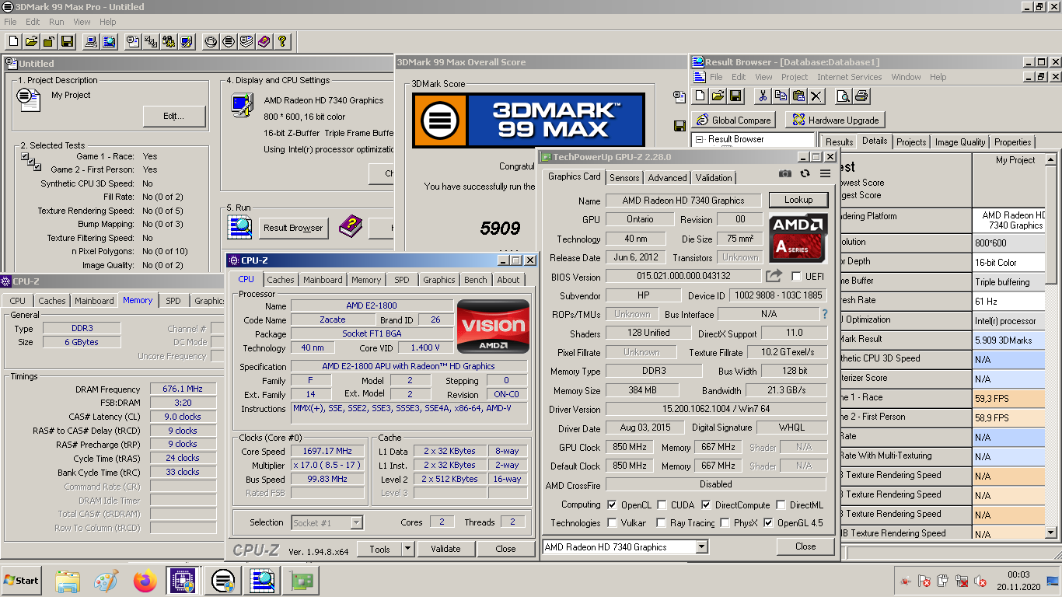Click the Print Preview icon in Result Browser
1062x597 pixels.
coord(844,96)
